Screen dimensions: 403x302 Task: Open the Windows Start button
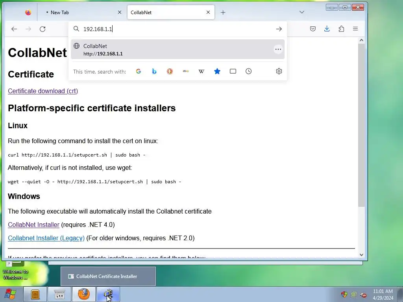[x=10, y=294]
